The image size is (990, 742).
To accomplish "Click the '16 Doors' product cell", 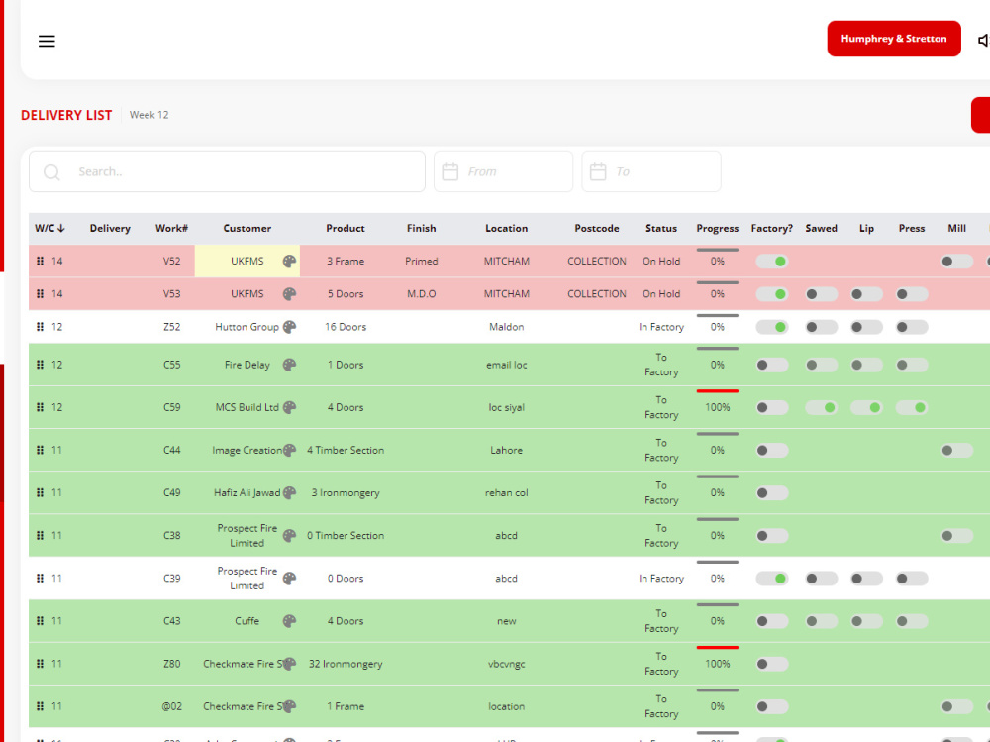I will tap(346, 327).
